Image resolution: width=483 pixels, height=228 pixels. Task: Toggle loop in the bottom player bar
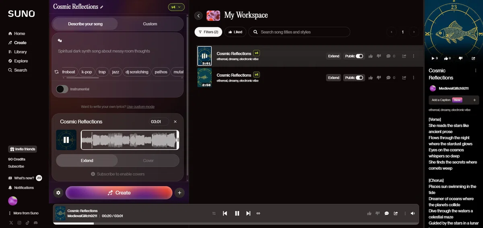click(x=258, y=213)
